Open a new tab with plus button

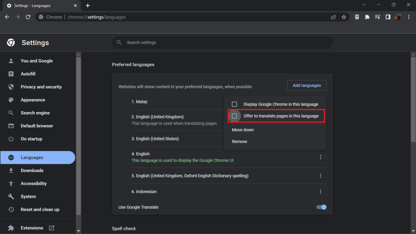tap(88, 6)
